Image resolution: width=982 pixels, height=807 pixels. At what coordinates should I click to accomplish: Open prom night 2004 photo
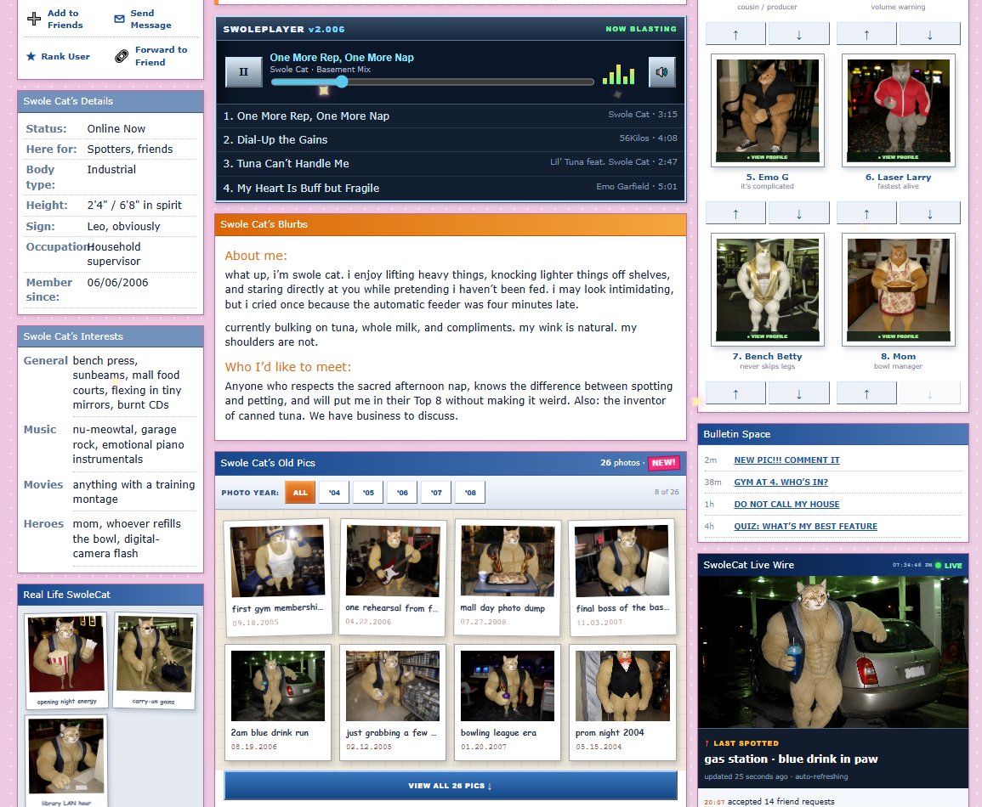[x=622, y=686]
